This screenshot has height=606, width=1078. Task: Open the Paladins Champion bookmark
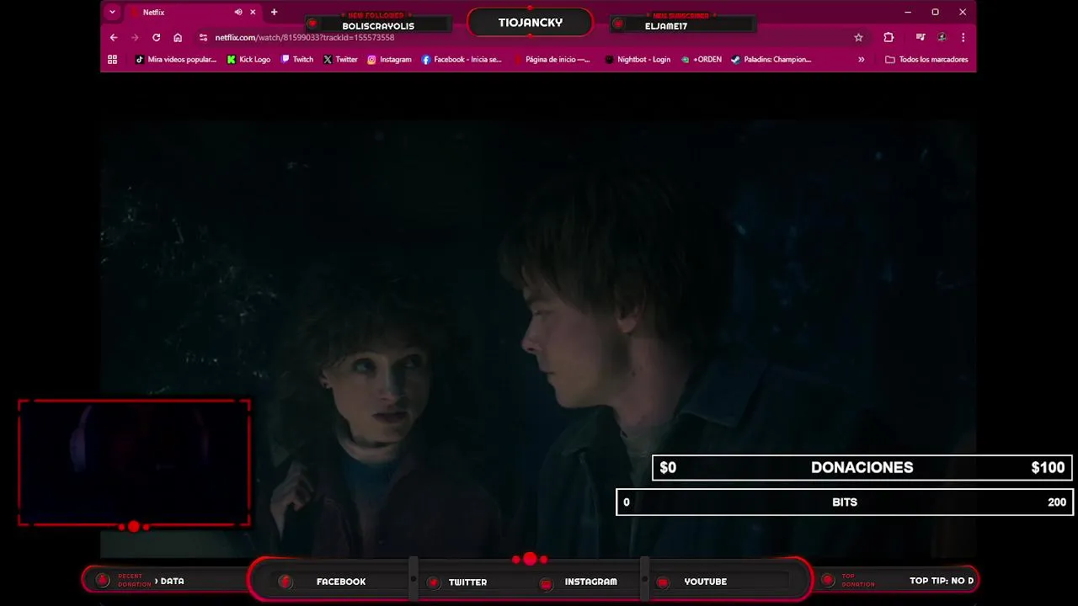(771, 60)
